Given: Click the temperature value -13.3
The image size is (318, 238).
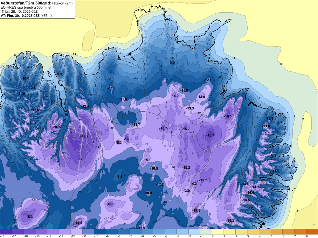Looking at the screenshot, I should (190, 108).
